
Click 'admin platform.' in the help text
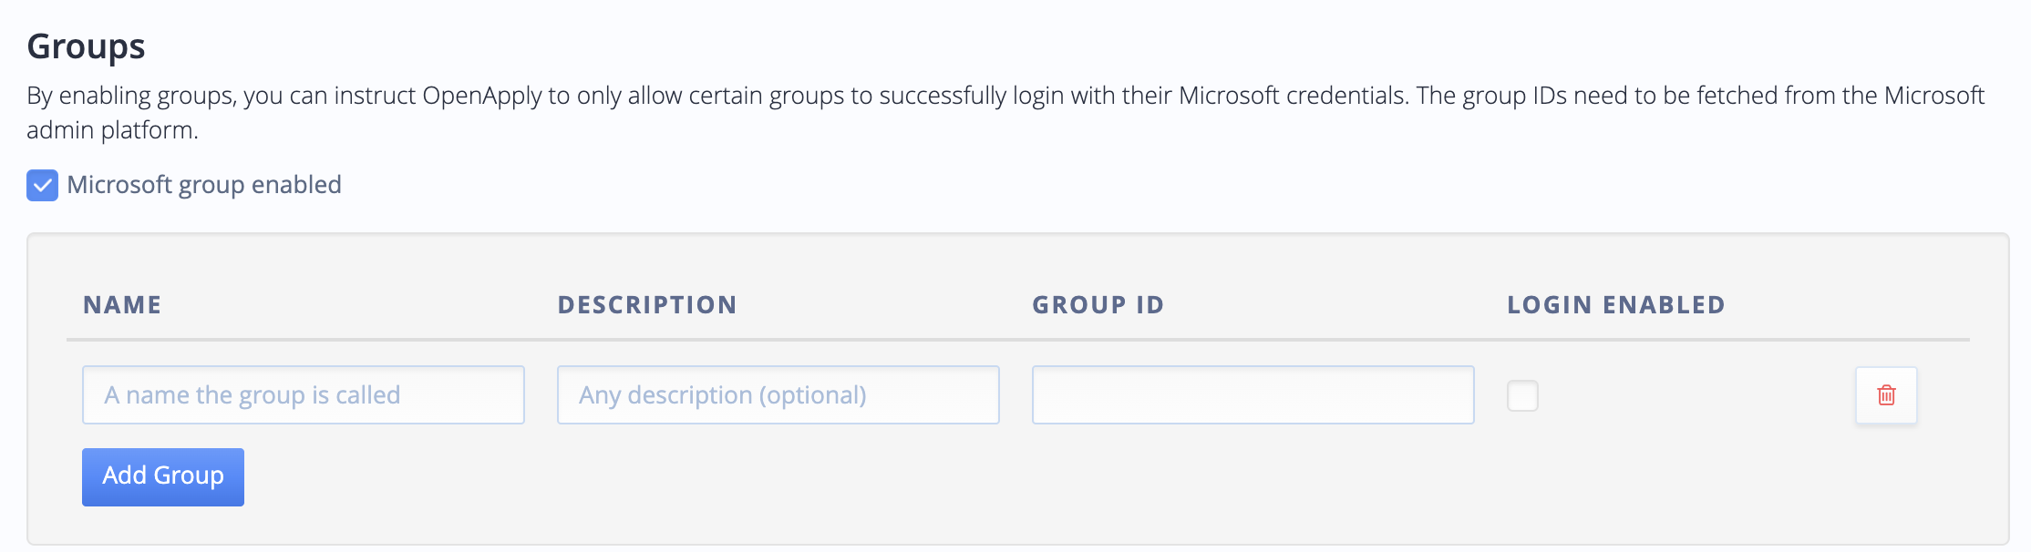tap(112, 130)
